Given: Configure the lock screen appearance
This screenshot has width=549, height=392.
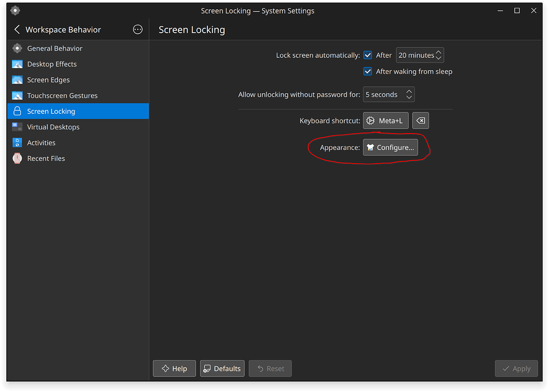Looking at the screenshot, I should coord(391,147).
